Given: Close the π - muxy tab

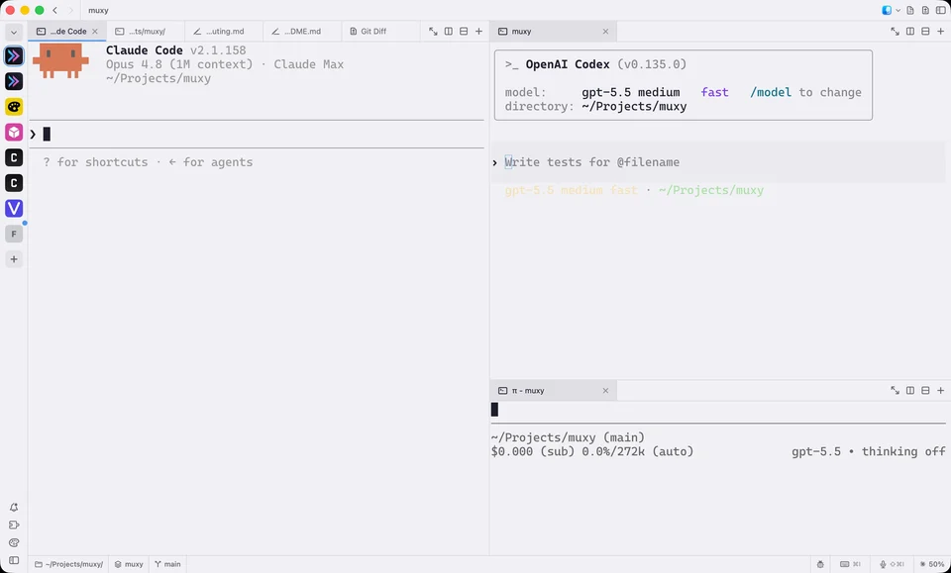Looking at the screenshot, I should point(605,391).
